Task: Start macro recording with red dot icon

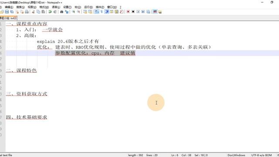Action: click(128, 12)
